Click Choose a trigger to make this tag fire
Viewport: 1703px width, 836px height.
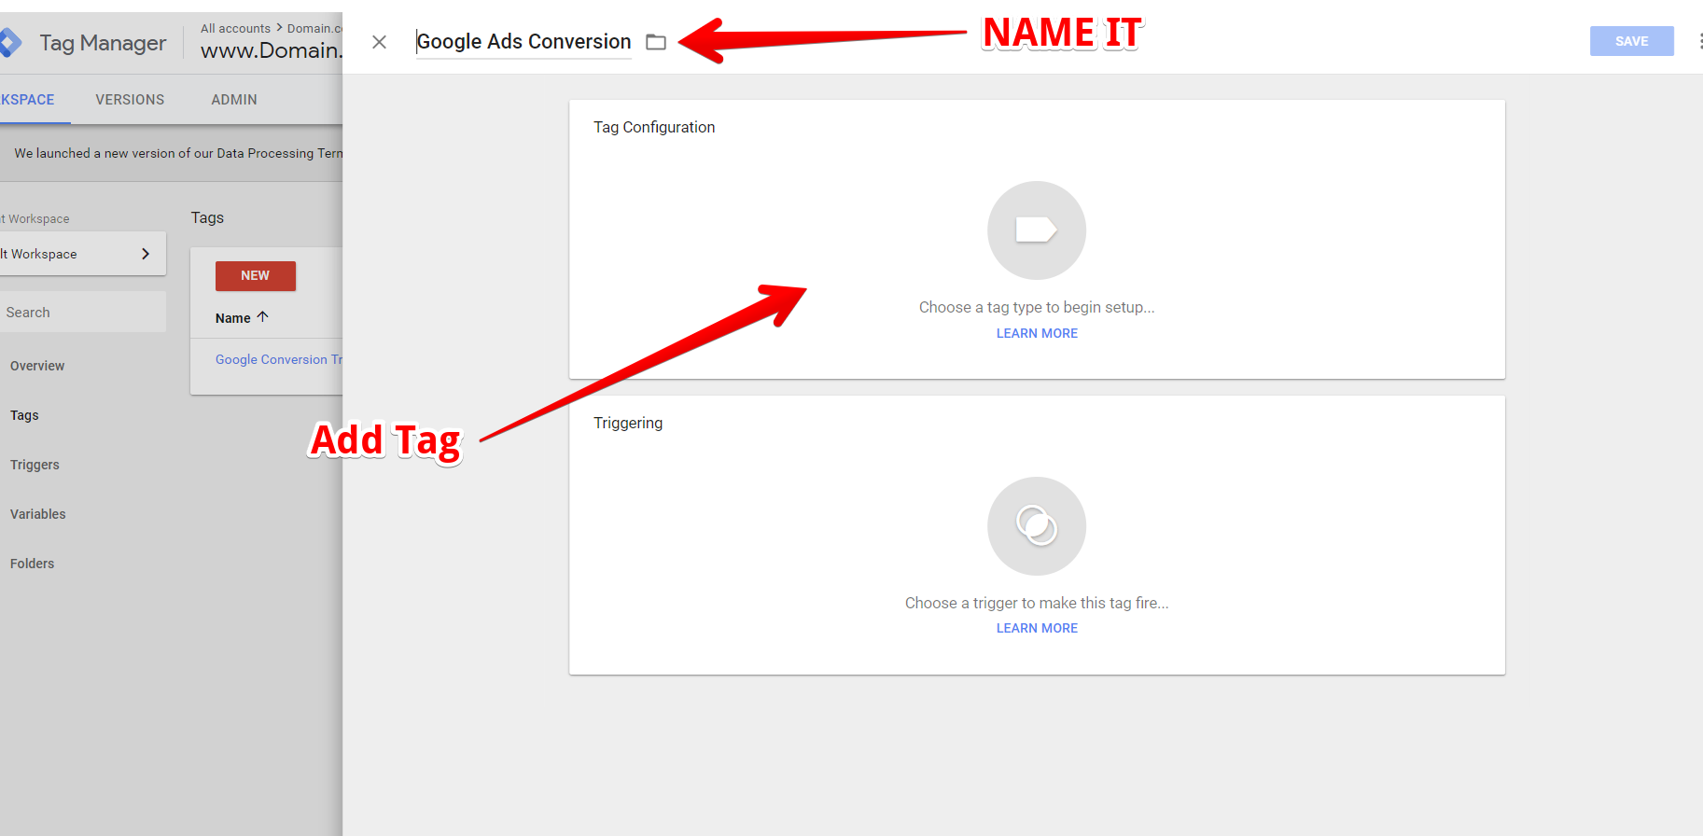pyautogui.click(x=1037, y=603)
